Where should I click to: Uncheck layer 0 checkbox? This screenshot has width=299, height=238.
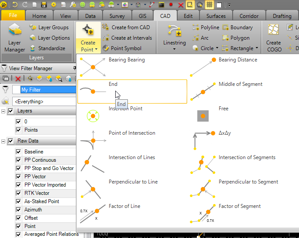[x=18, y=122]
